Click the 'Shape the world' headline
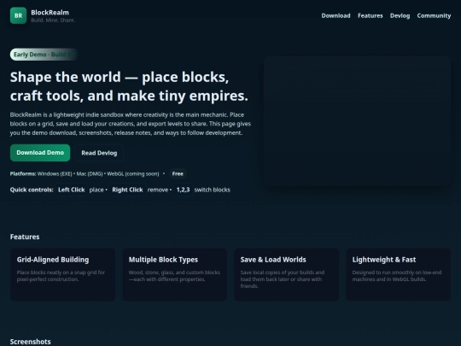 point(130,86)
